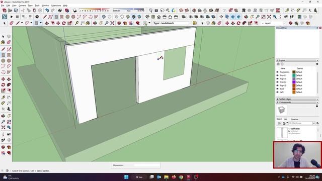
Task: Click the Add Layer plus button
Action: [278, 64]
